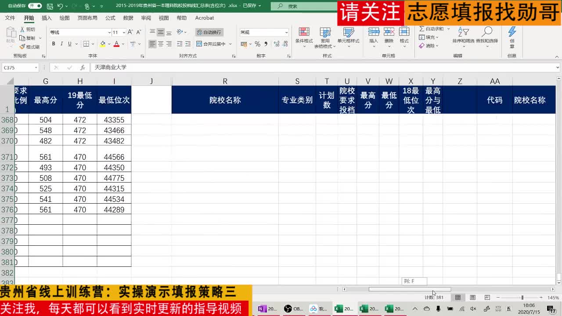Toggle Bold formatting
This screenshot has width=562, height=316.
tap(54, 44)
